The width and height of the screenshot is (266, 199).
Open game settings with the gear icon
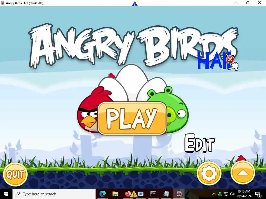point(209,173)
